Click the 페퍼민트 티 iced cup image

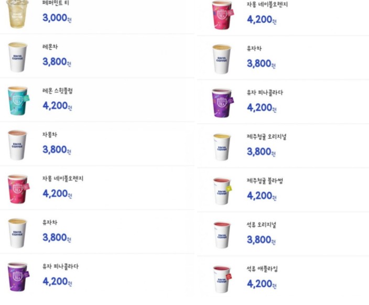point(17,14)
